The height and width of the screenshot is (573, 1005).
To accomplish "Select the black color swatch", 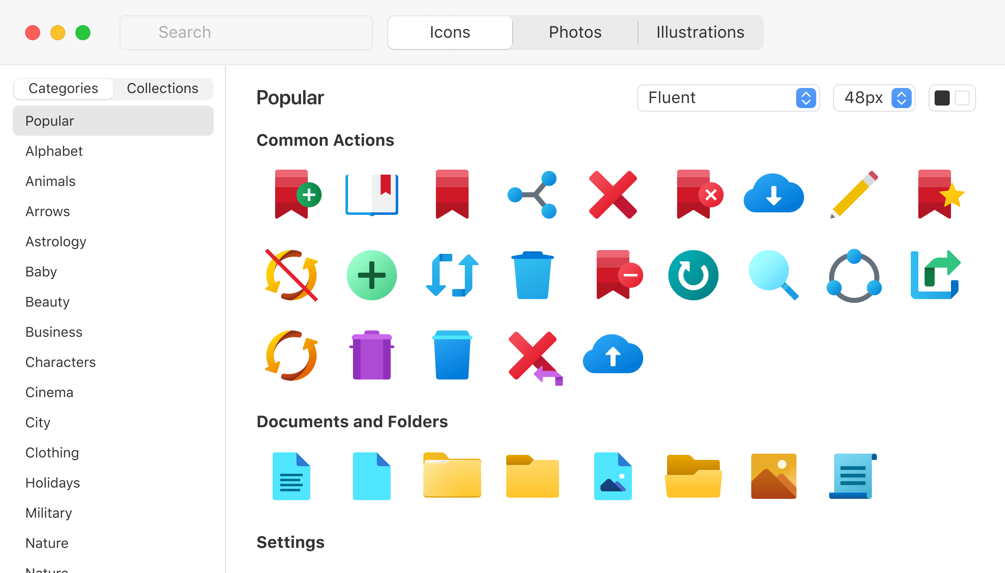I will (x=943, y=98).
